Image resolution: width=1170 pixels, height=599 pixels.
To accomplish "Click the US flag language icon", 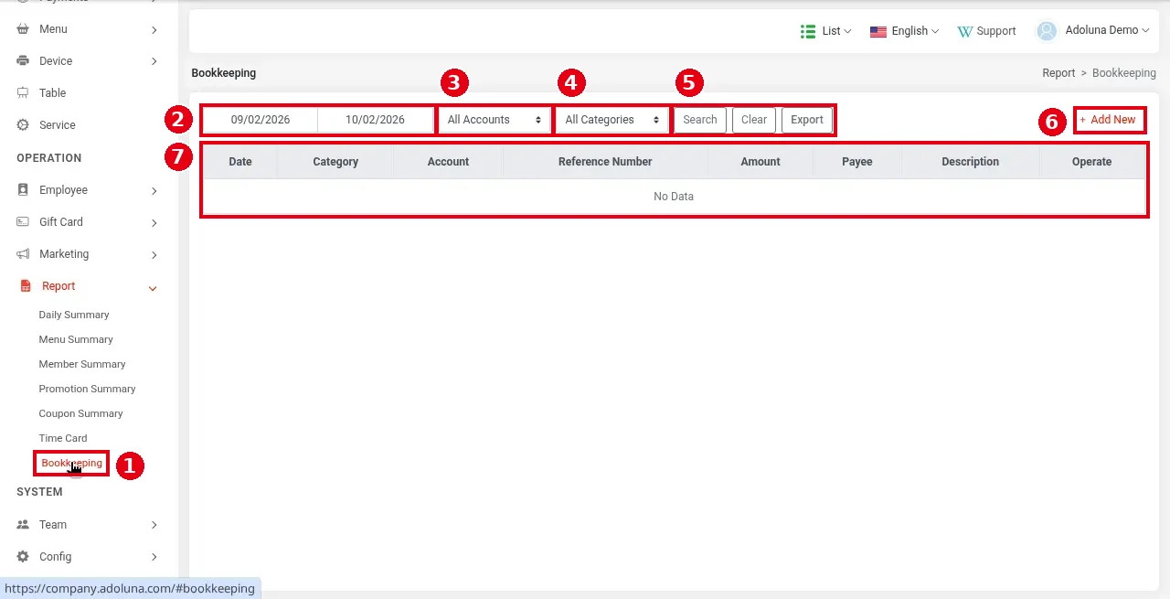I will point(878,31).
